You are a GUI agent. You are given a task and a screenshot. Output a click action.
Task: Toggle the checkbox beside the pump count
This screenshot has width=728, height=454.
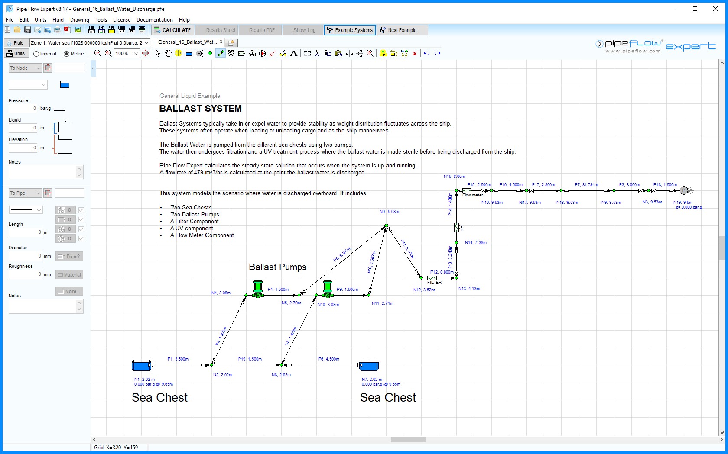coord(81,238)
